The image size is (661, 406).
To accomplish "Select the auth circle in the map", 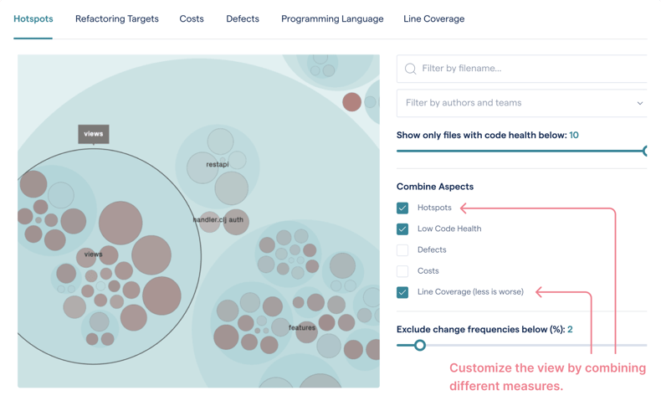I will (236, 222).
